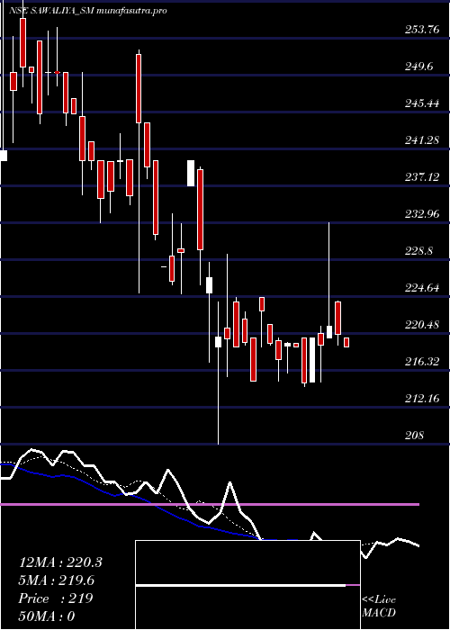
Task: Select the 241.28 price axis label
Action: (x=422, y=140)
